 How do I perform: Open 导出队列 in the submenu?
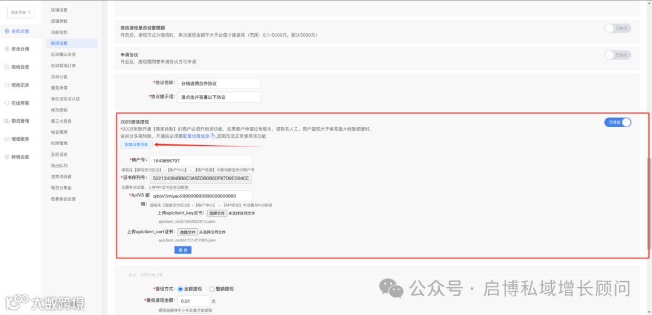(59, 166)
